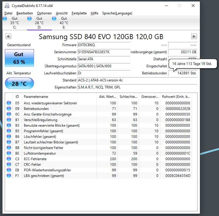Image resolution: width=219 pixels, height=216 pixels.
Task: Select the C: drive status orb
Action: [x=5, y=19]
